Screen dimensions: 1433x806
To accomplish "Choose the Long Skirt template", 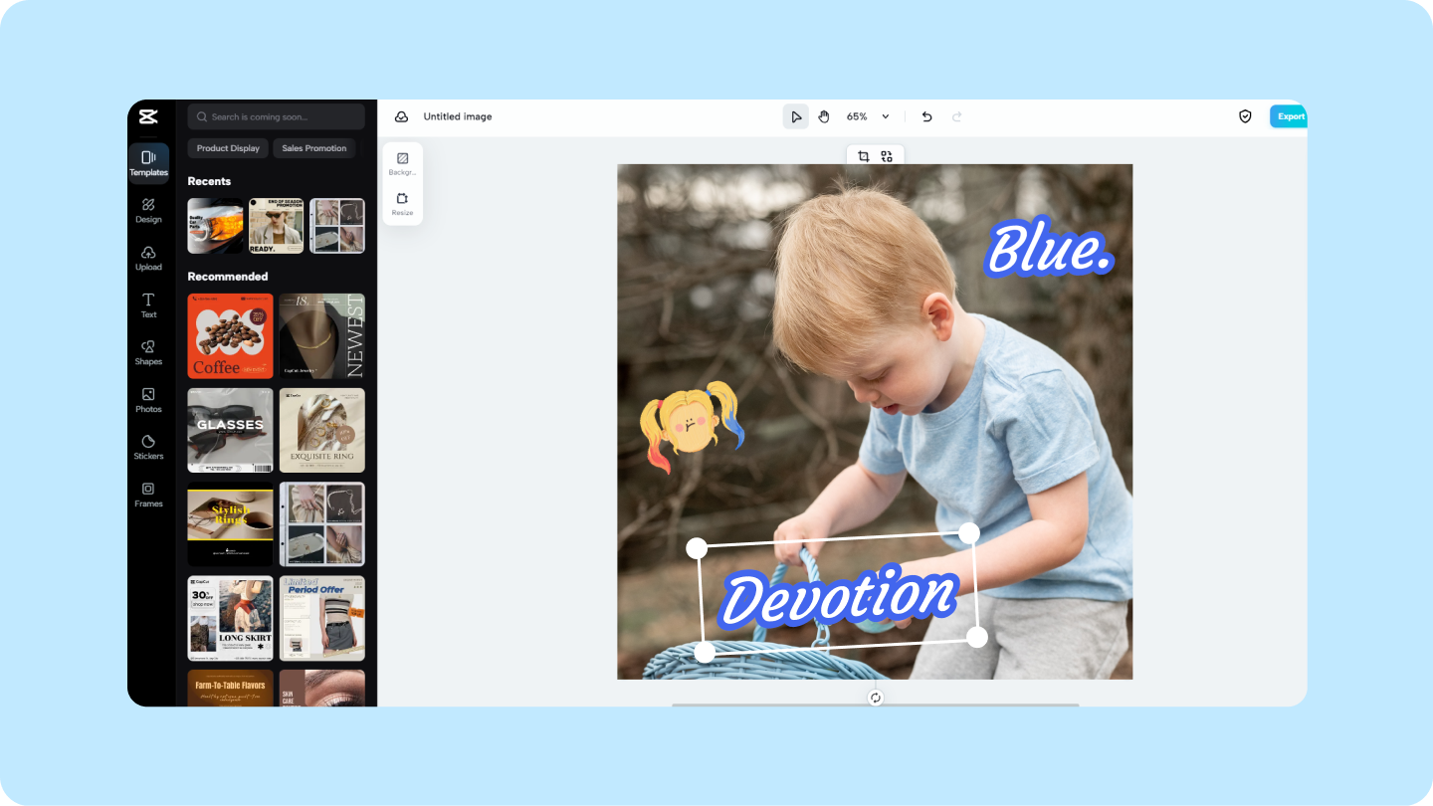I will pyautogui.click(x=230, y=618).
